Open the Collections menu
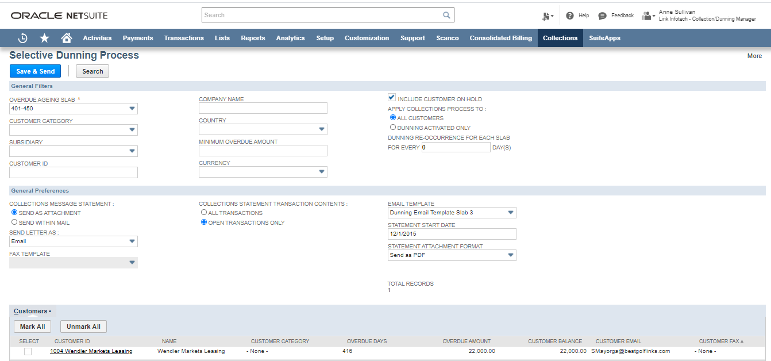The height and width of the screenshot is (361, 771). pyautogui.click(x=560, y=38)
